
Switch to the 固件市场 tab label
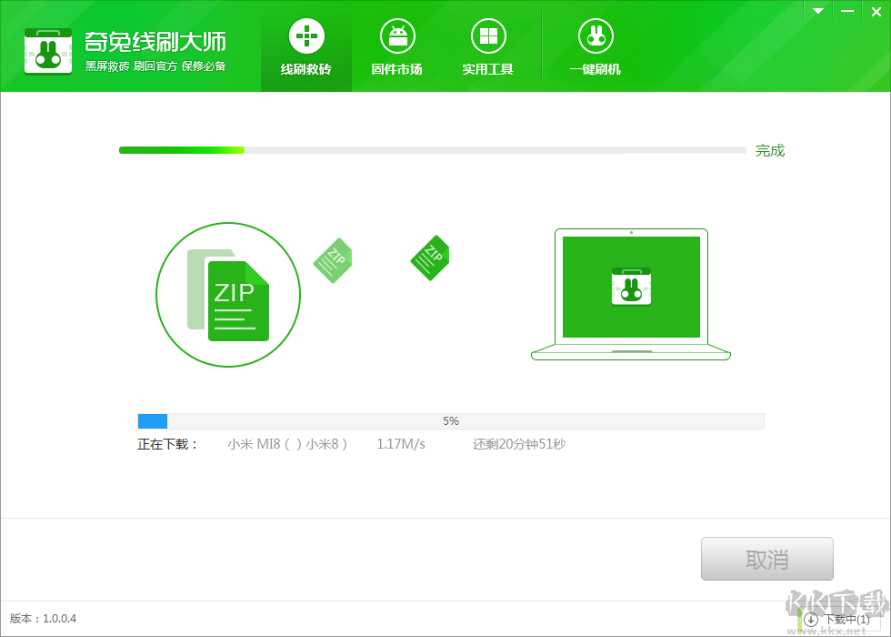pyautogui.click(x=397, y=70)
